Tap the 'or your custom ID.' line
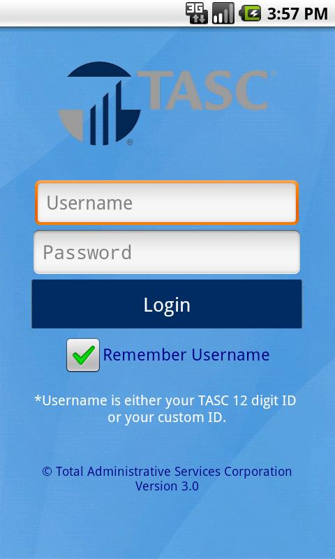 (x=167, y=417)
